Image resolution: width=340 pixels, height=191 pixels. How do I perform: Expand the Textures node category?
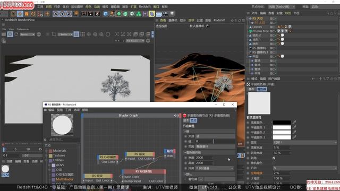tap(46, 155)
